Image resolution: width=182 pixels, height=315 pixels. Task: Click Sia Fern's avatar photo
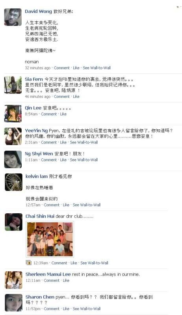pyautogui.click(x=13, y=85)
